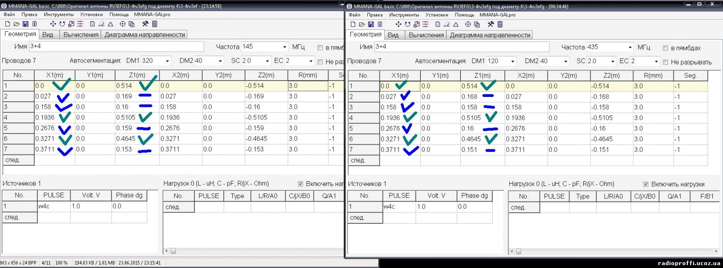This screenshot has height=268, width=723.
Task: Open DM1 120 dropdown in right window
Action: (x=512, y=61)
